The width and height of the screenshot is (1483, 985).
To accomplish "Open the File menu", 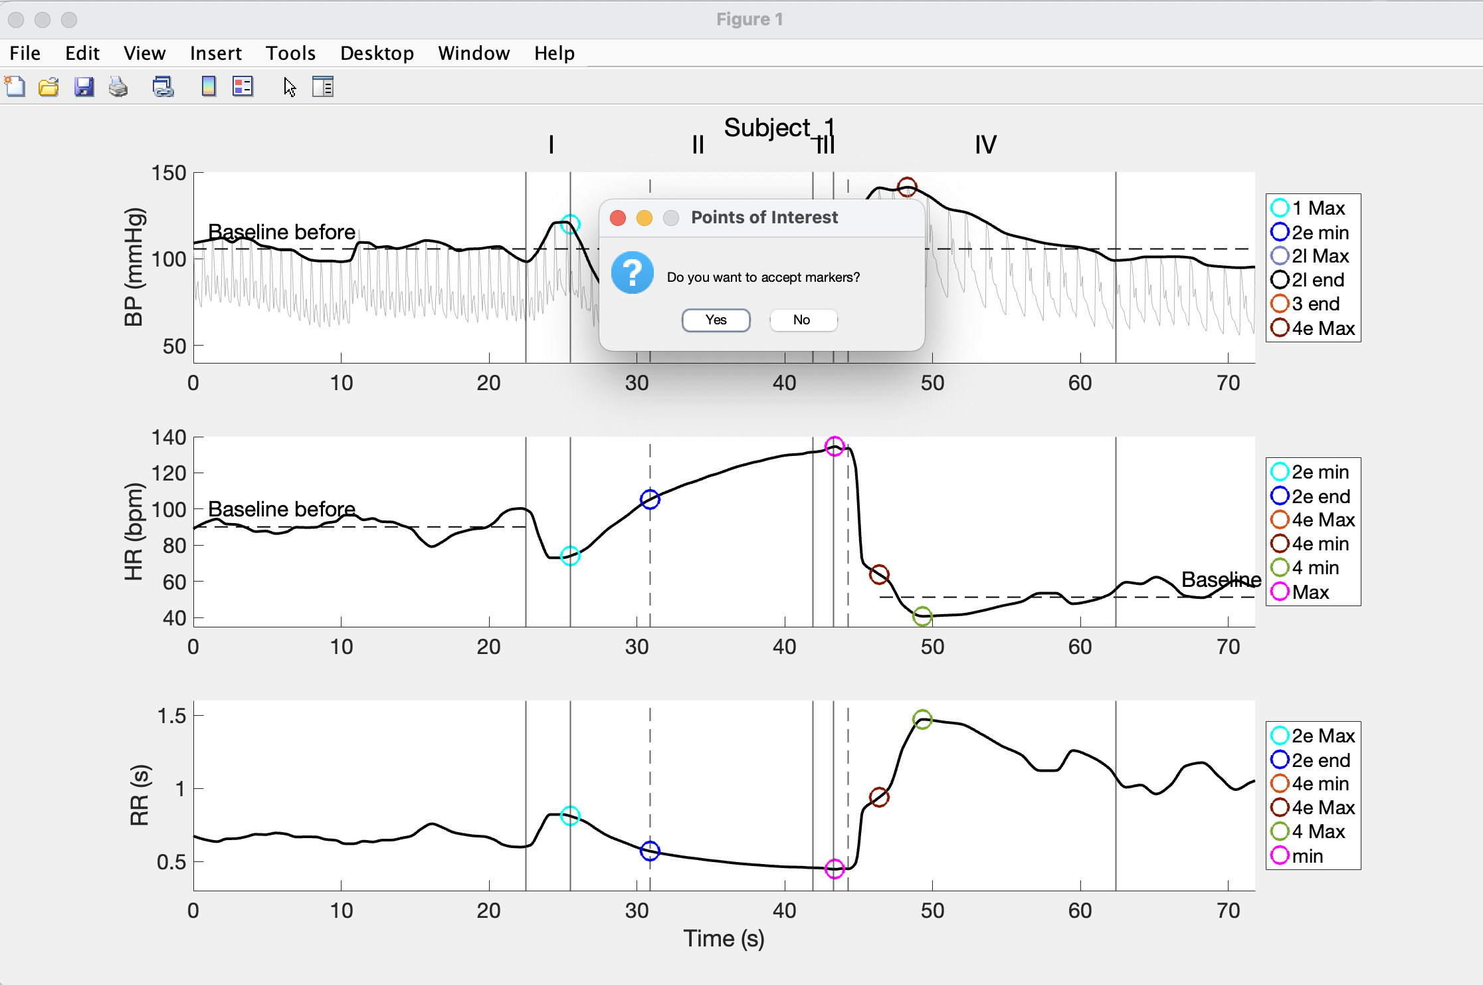I will point(25,53).
